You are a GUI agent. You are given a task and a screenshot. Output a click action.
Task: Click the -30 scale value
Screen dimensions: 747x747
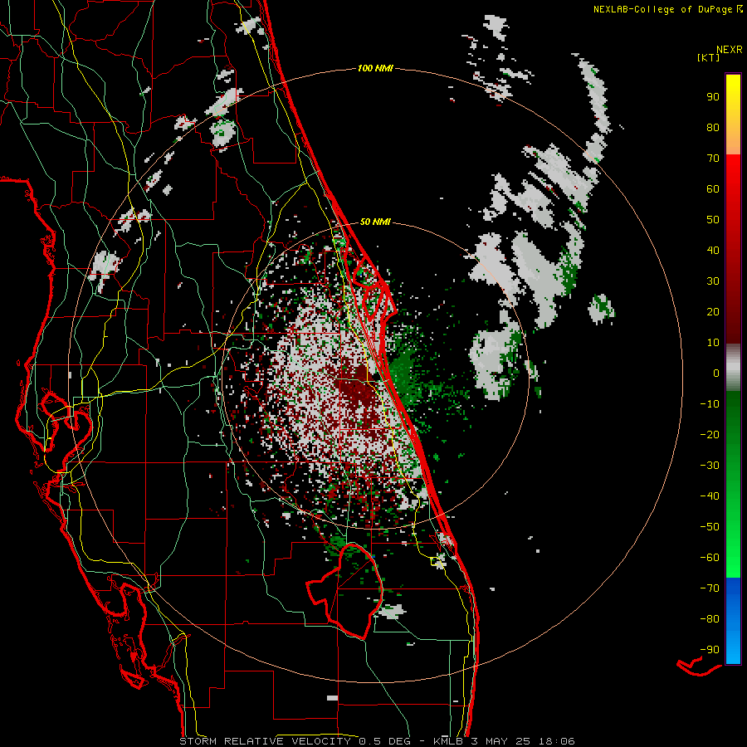[710, 466]
